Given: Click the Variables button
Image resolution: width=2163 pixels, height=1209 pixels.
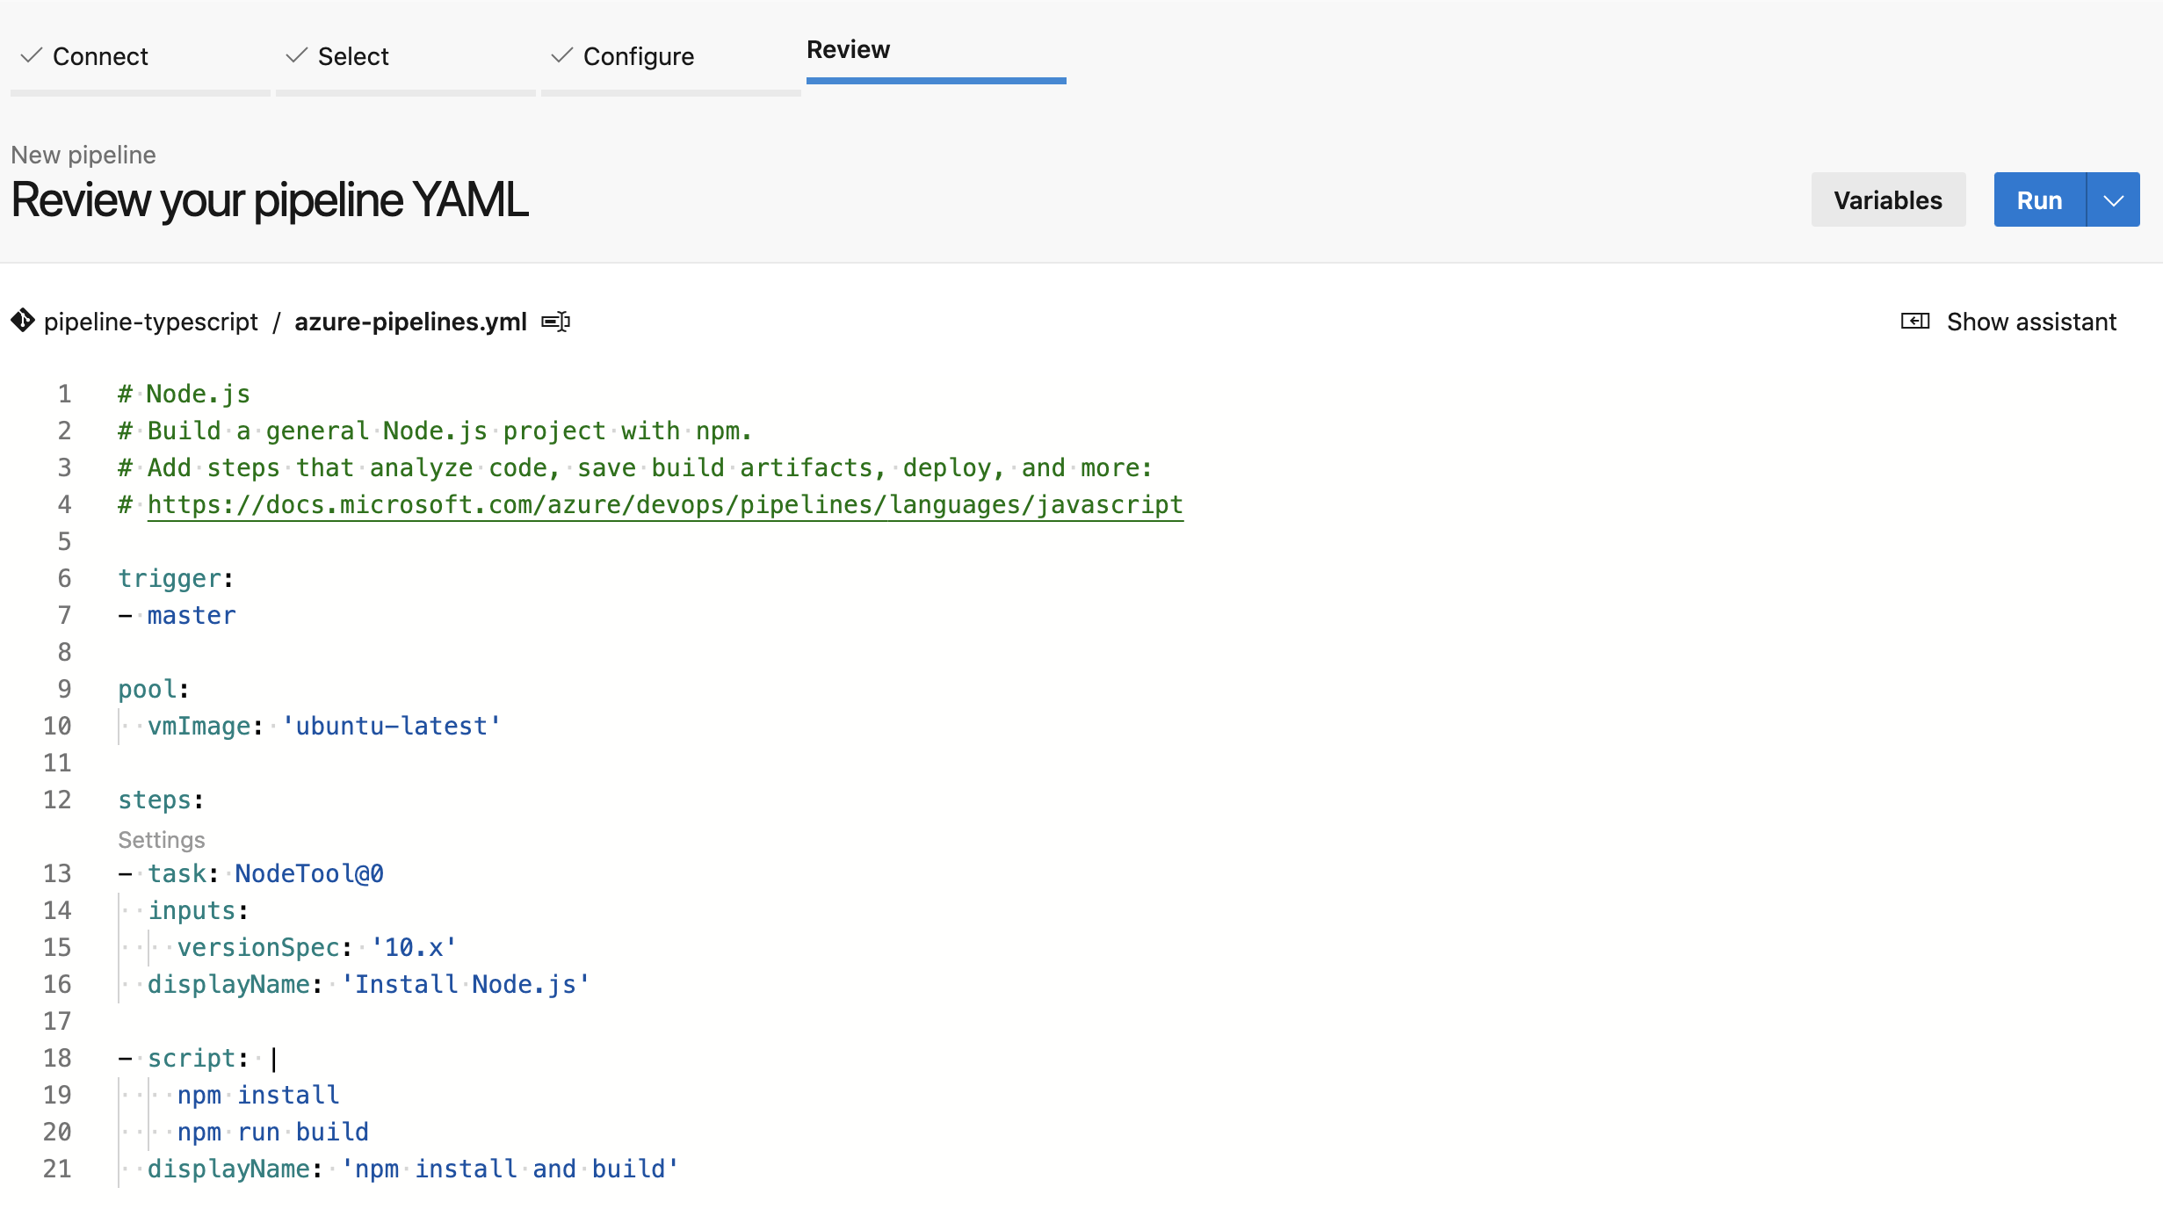Looking at the screenshot, I should click(1888, 199).
